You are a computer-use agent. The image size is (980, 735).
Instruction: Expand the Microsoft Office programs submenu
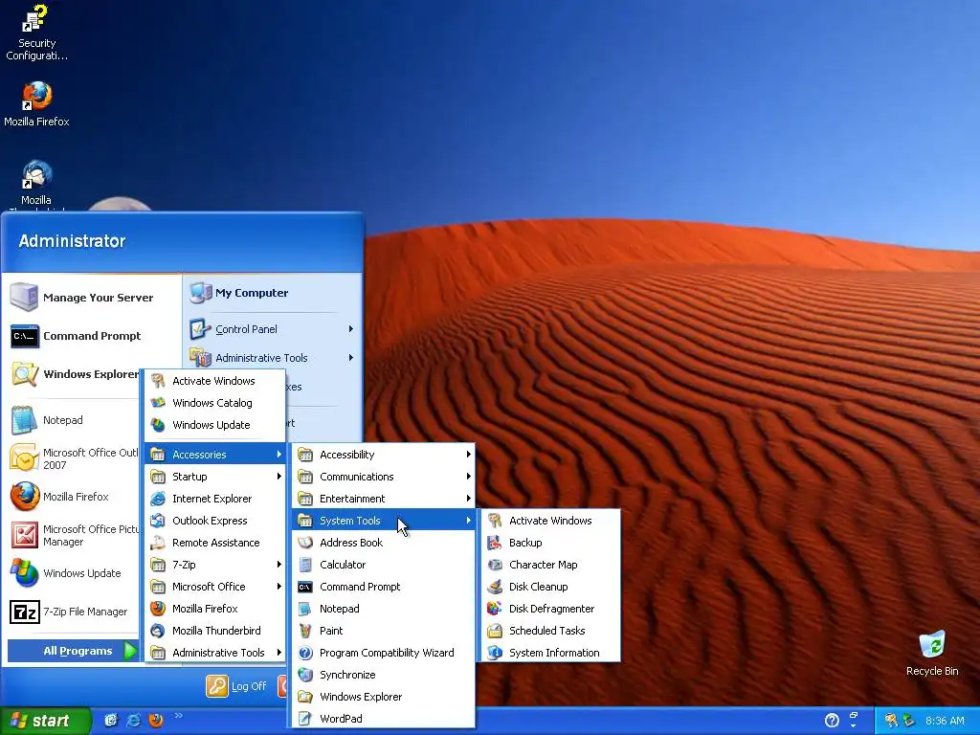point(215,587)
